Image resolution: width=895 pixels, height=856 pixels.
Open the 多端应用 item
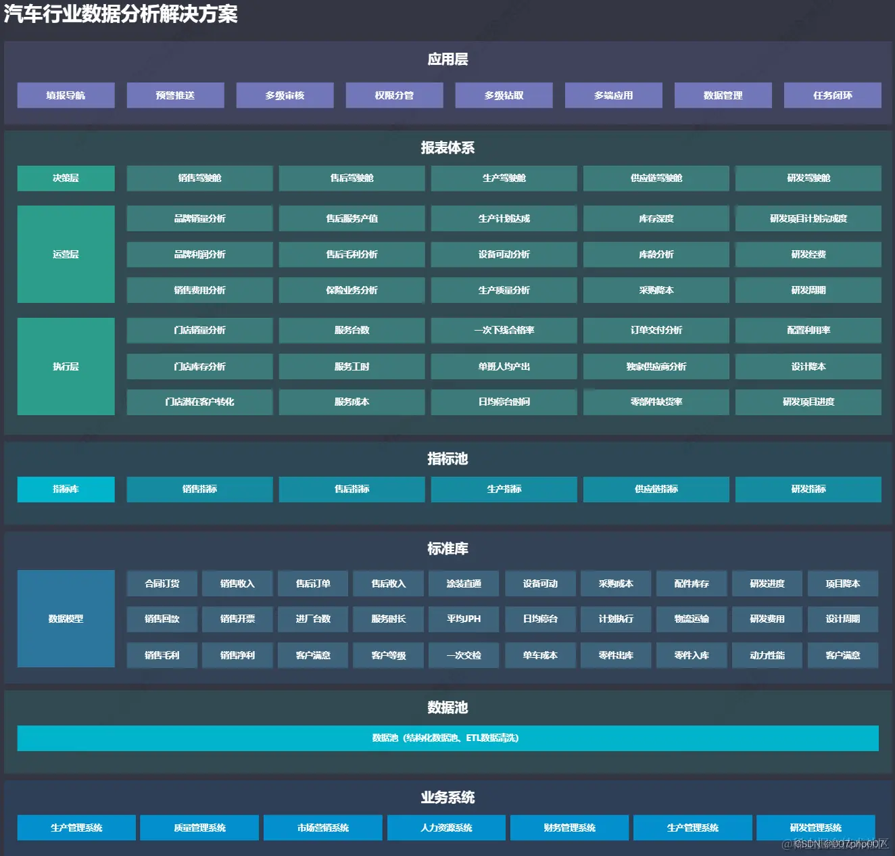(613, 95)
